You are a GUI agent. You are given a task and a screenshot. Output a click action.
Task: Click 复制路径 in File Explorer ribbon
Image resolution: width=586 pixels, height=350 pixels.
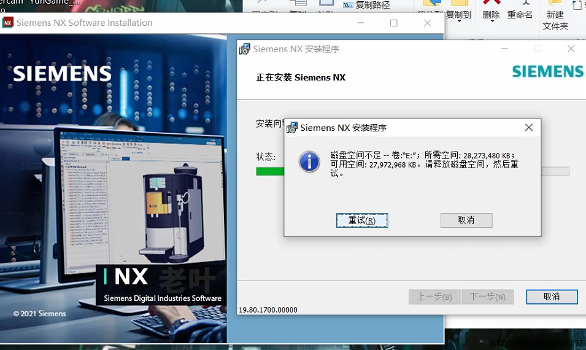click(x=366, y=5)
